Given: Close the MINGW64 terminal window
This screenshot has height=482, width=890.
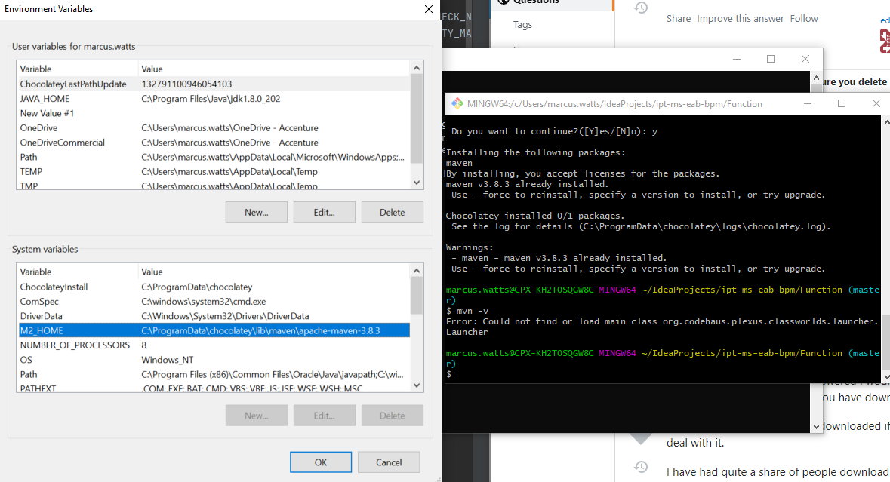Looking at the screenshot, I should coord(876,104).
